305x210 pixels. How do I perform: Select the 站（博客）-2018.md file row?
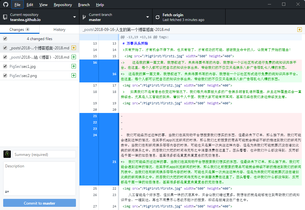(39, 57)
